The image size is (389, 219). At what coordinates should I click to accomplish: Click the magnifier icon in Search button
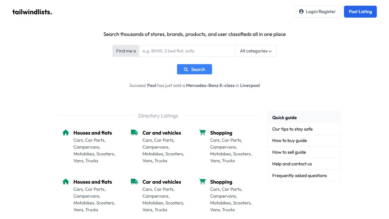[186, 70]
